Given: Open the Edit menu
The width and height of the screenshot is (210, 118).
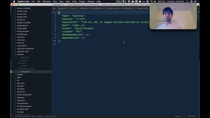Looking at the screenshot, I should pos(39,1).
